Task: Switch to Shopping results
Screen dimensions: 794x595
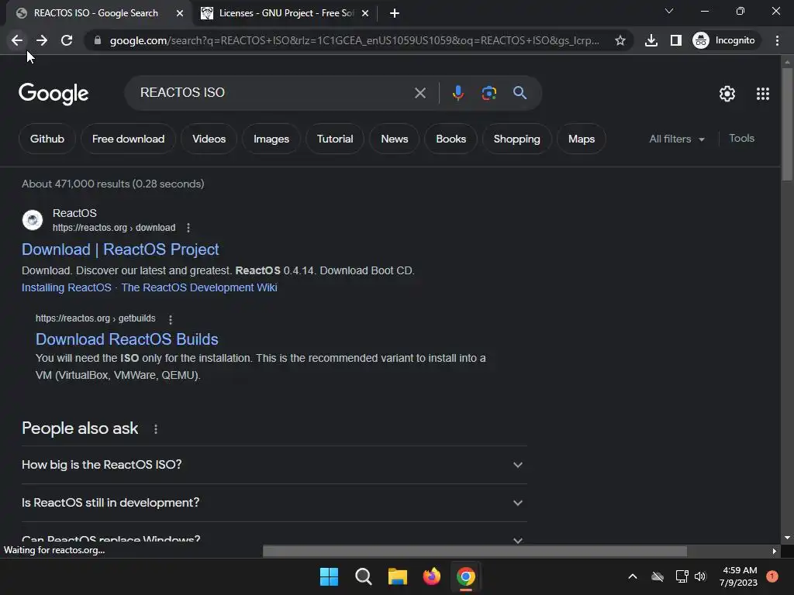Action: (516, 139)
